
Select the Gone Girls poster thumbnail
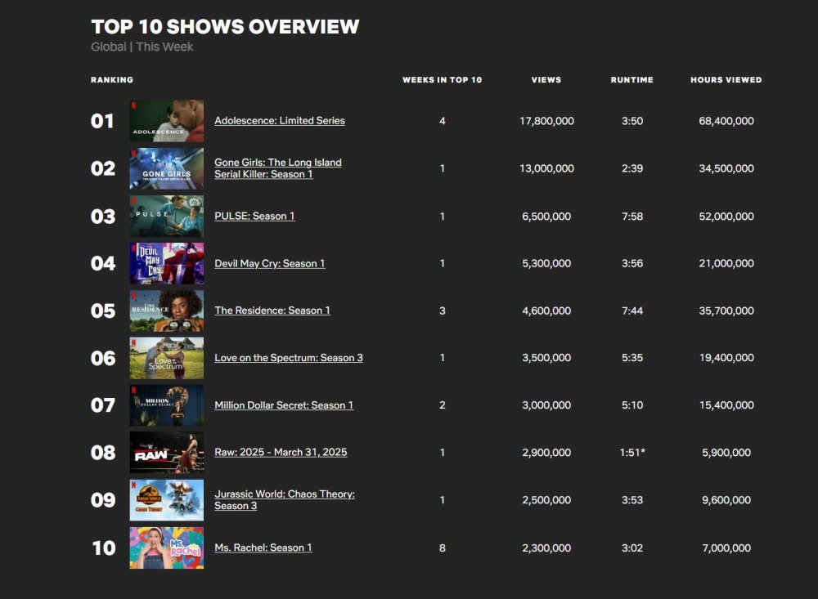[x=166, y=168]
